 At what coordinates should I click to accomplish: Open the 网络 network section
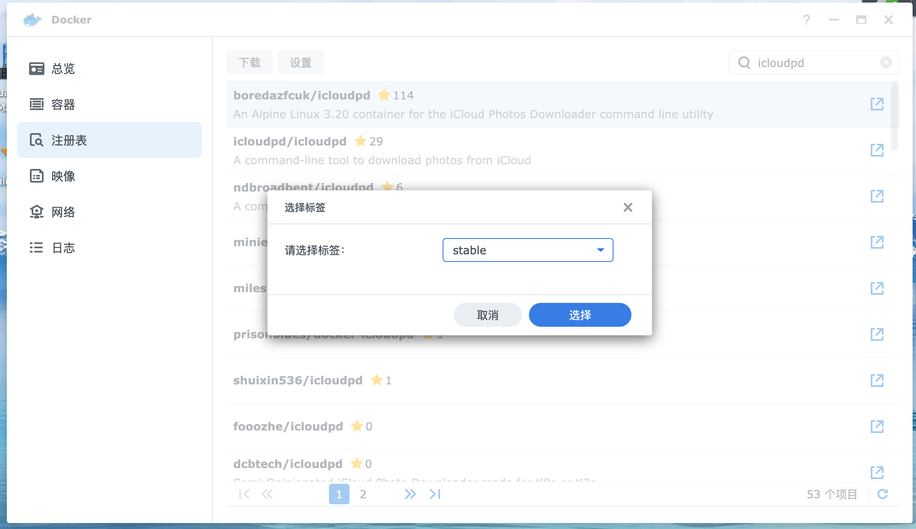tap(109, 212)
